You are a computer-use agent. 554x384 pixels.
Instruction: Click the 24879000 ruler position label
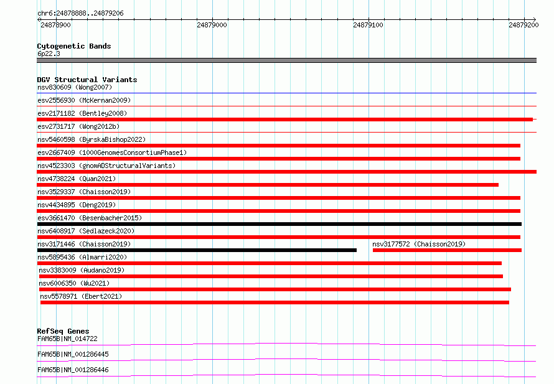coord(212,25)
